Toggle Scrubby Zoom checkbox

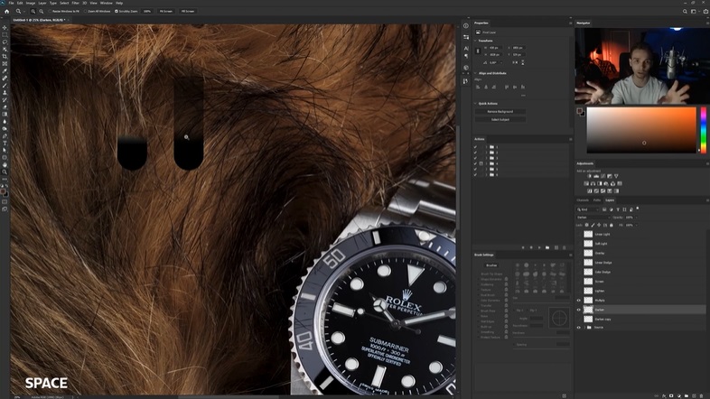[117, 12]
